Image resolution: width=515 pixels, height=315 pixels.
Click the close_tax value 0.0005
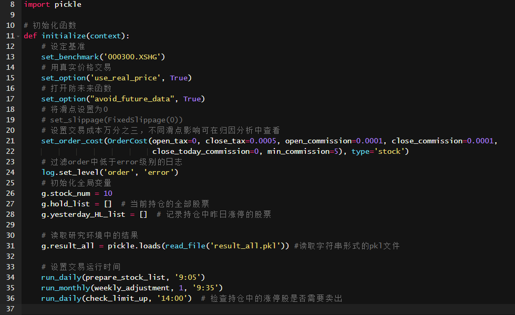[263, 141]
